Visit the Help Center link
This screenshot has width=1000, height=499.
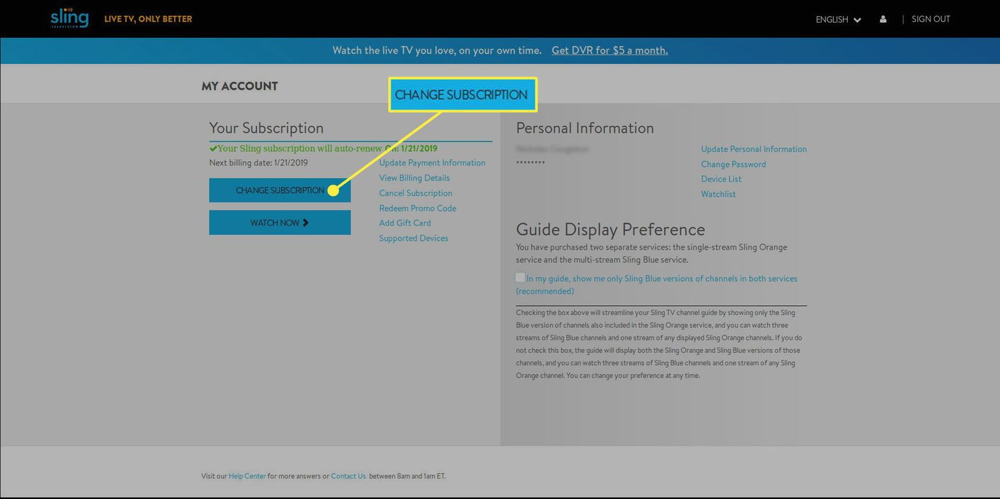click(247, 476)
